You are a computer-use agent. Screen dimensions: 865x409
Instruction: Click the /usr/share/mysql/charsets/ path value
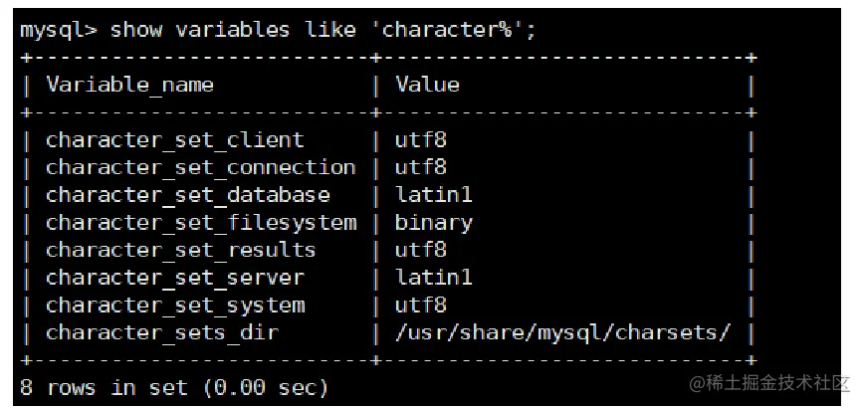tap(563, 333)
